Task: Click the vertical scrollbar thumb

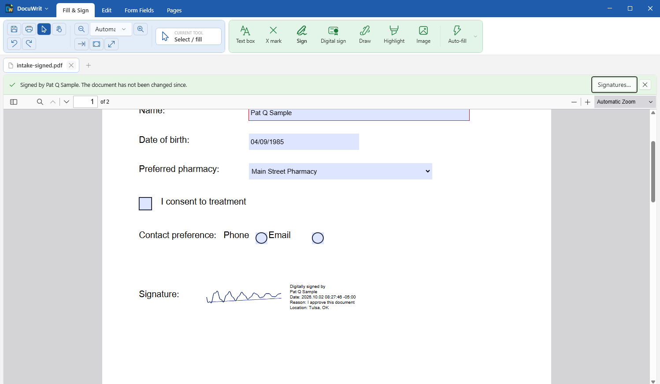Action: pyautogui.click(x=653, y=171)
